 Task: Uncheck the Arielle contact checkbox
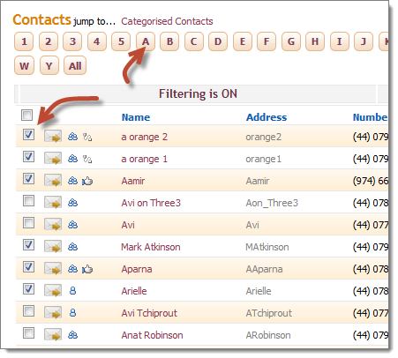[28, 289]
